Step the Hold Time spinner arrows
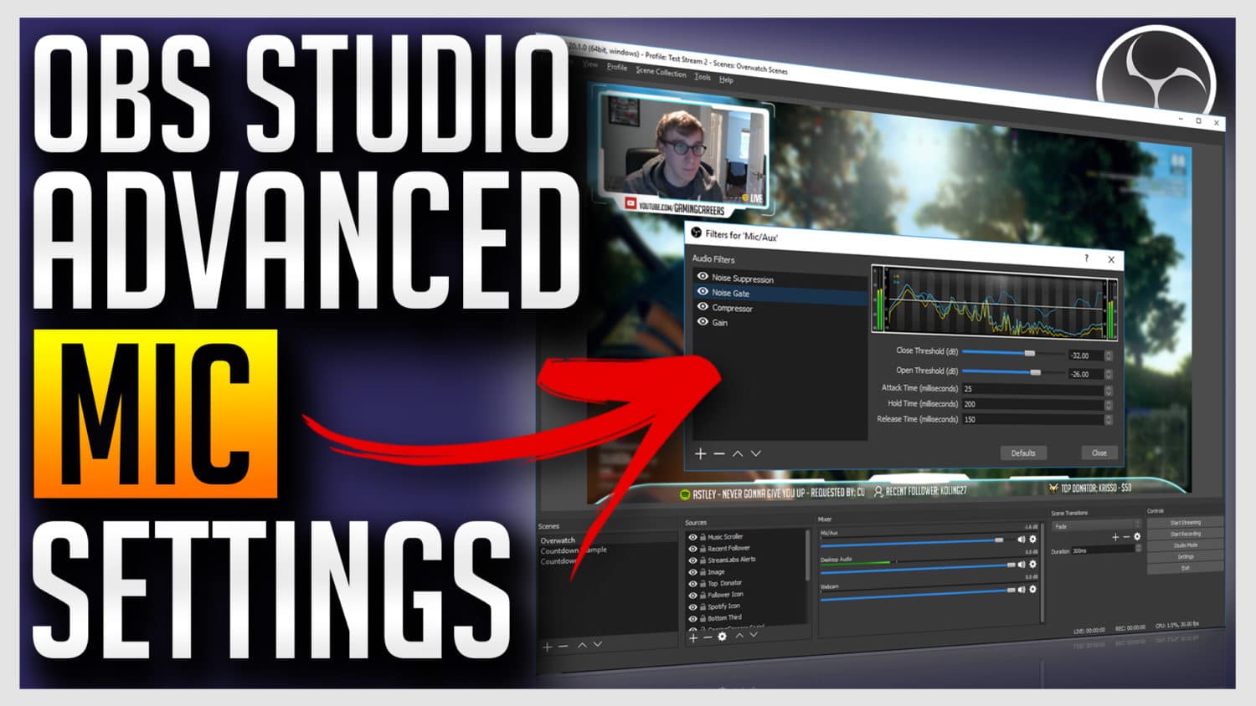The width and height of the screenshot is (1256, 706). click(1109, 406)
